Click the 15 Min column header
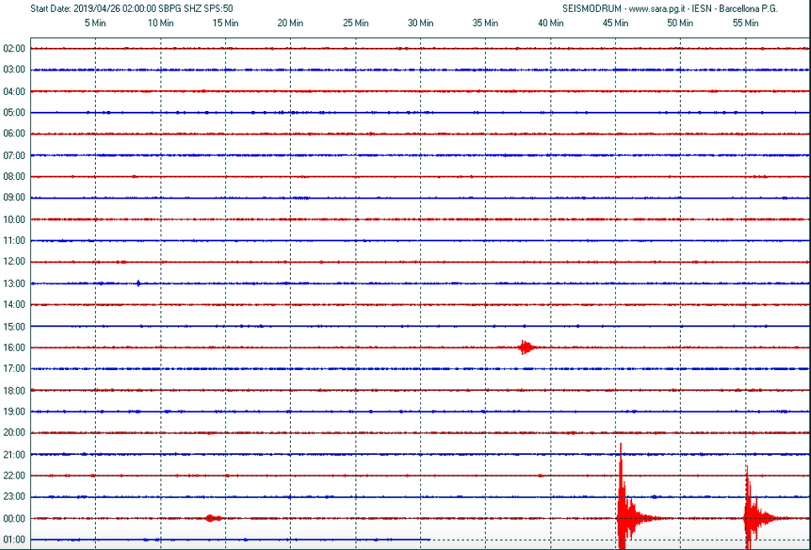811x550 pixels. point(225,23)
